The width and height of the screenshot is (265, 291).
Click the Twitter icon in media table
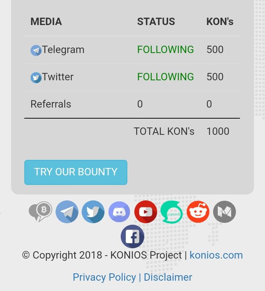tap(36, 78)
